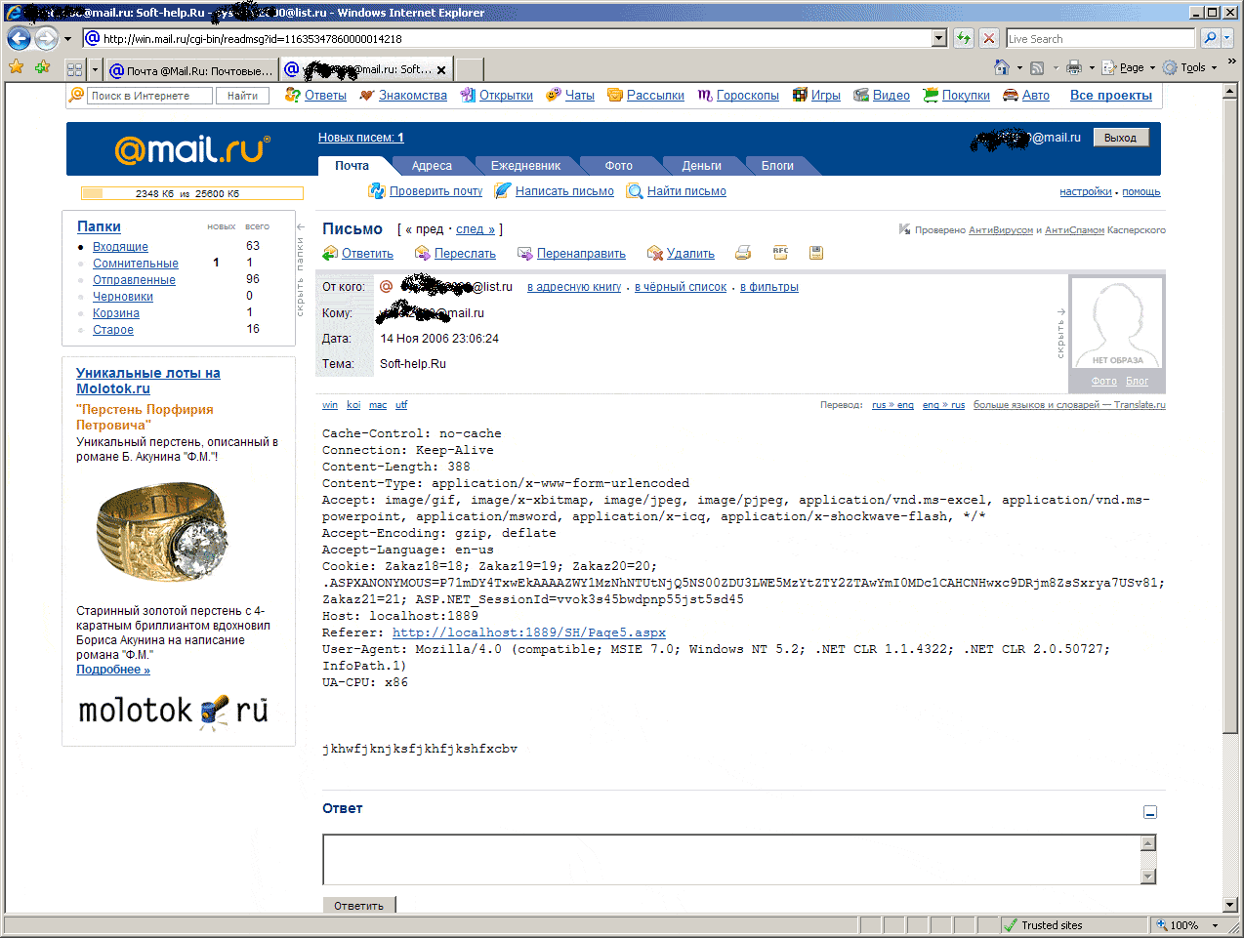Collapse the Ответ reply box minimize icon
The image size is (1244, 938).
tap(1150, 812)
